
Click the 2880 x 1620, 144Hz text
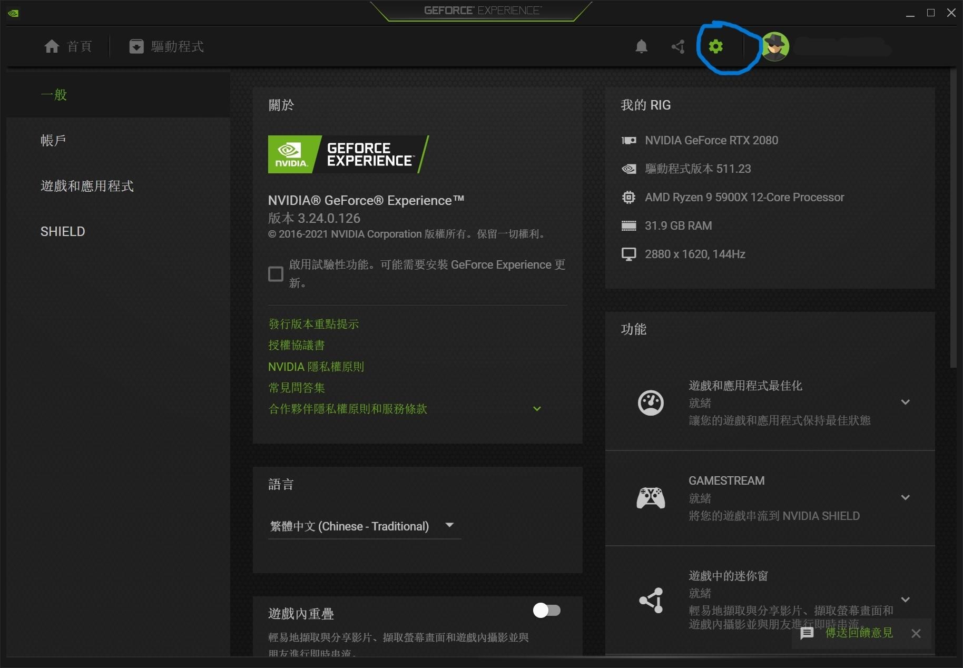(695, 254)
